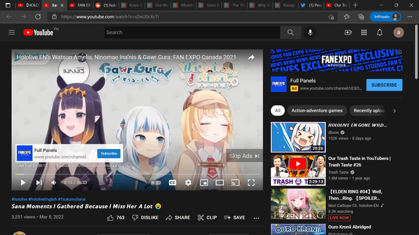Toggle closed captions
419x235 pixels.
(x=172, y=183)
